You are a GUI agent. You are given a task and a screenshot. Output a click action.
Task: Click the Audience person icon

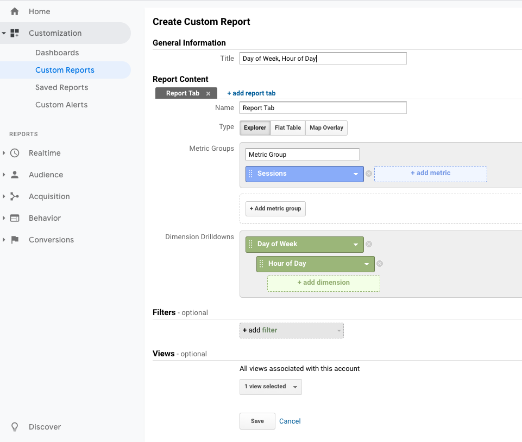click(15, 175)
